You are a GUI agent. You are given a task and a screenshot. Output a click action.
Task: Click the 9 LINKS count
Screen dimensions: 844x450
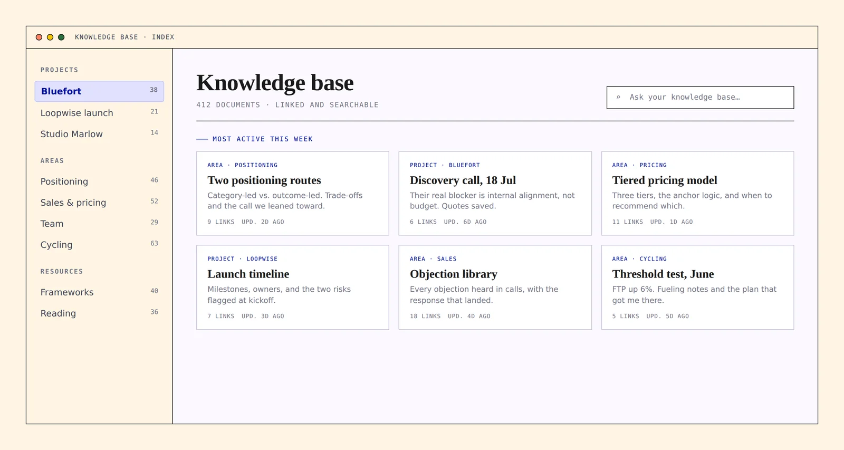click(220, 222)
